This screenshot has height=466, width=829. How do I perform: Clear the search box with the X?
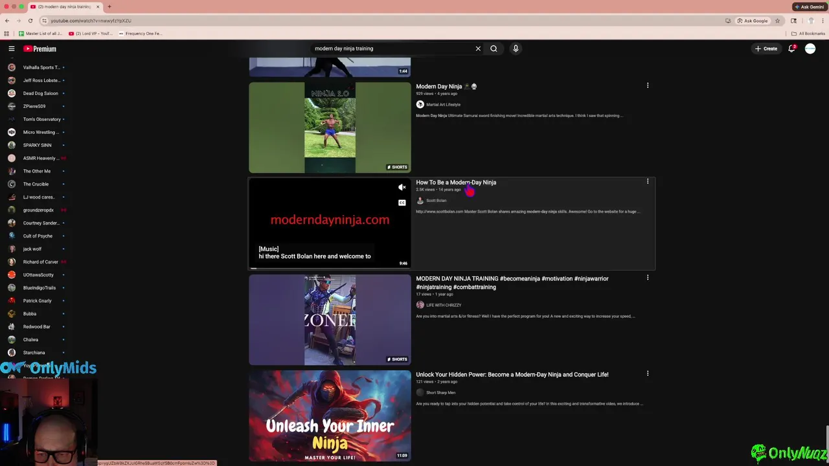tap(478, 49)
